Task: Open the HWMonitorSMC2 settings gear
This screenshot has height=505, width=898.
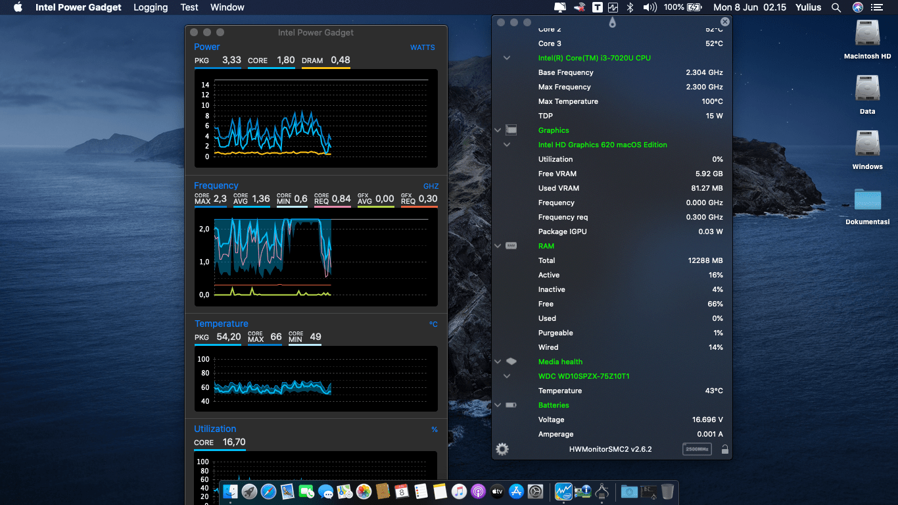Action: pyautogui.click(x=502, y=449)
